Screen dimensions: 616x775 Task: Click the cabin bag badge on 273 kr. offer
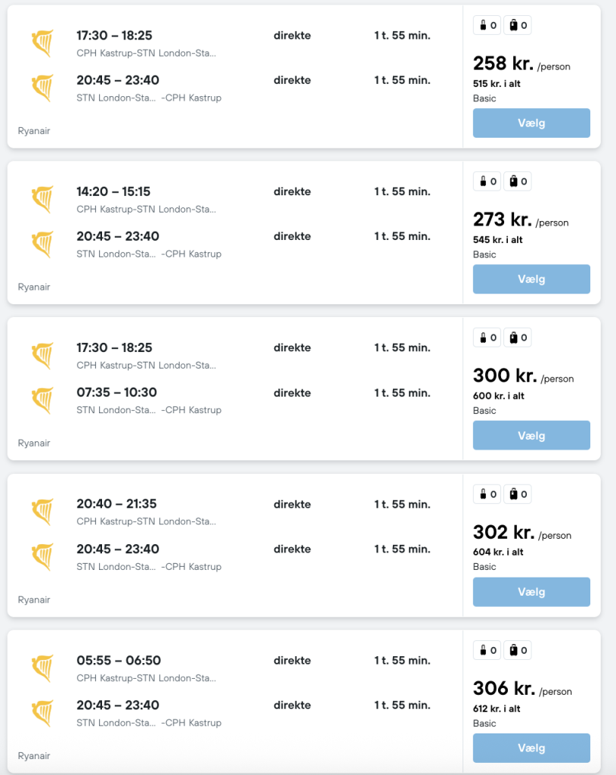488,182
